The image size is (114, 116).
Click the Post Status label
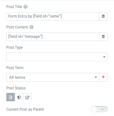(16, 88)
